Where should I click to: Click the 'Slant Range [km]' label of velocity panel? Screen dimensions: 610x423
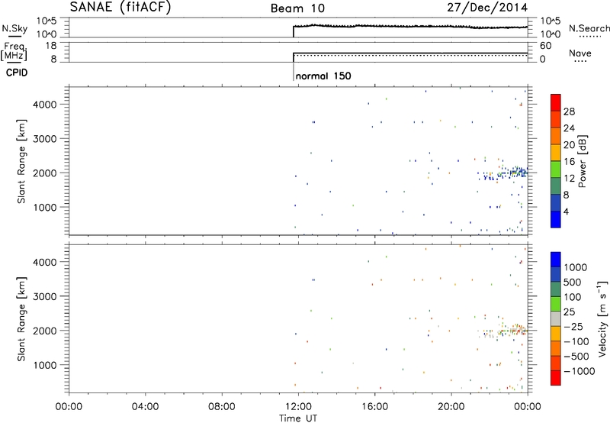(x=21, y=319)
